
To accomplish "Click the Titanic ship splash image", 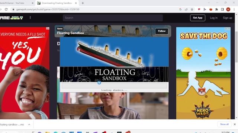I will (x=114, y=52).
